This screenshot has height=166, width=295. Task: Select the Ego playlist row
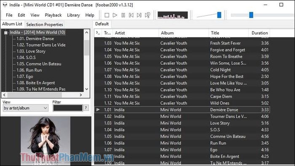(x=182, y=150)
